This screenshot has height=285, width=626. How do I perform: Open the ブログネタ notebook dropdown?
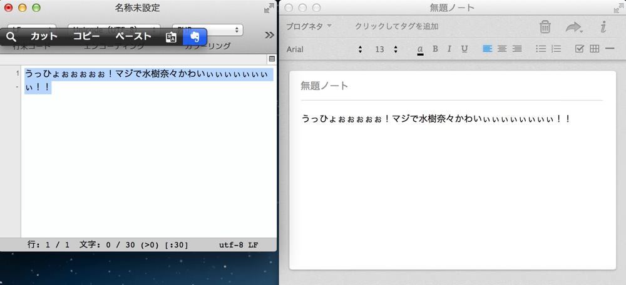click(x=309, y=26)
